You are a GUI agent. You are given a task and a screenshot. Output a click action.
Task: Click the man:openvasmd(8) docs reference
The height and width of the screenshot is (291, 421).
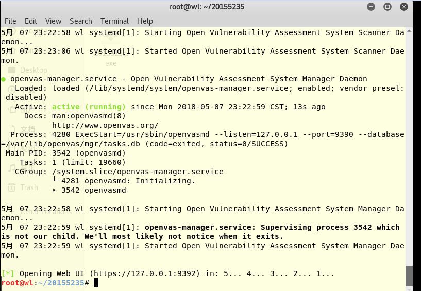tap(89, 116)
